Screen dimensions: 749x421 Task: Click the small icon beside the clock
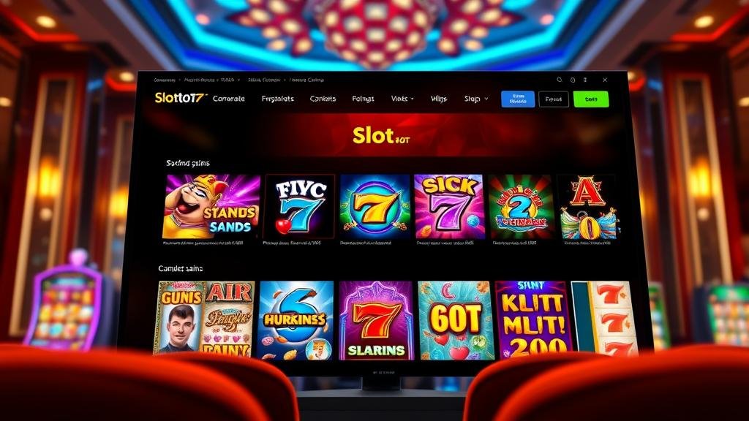click(585, 80)
